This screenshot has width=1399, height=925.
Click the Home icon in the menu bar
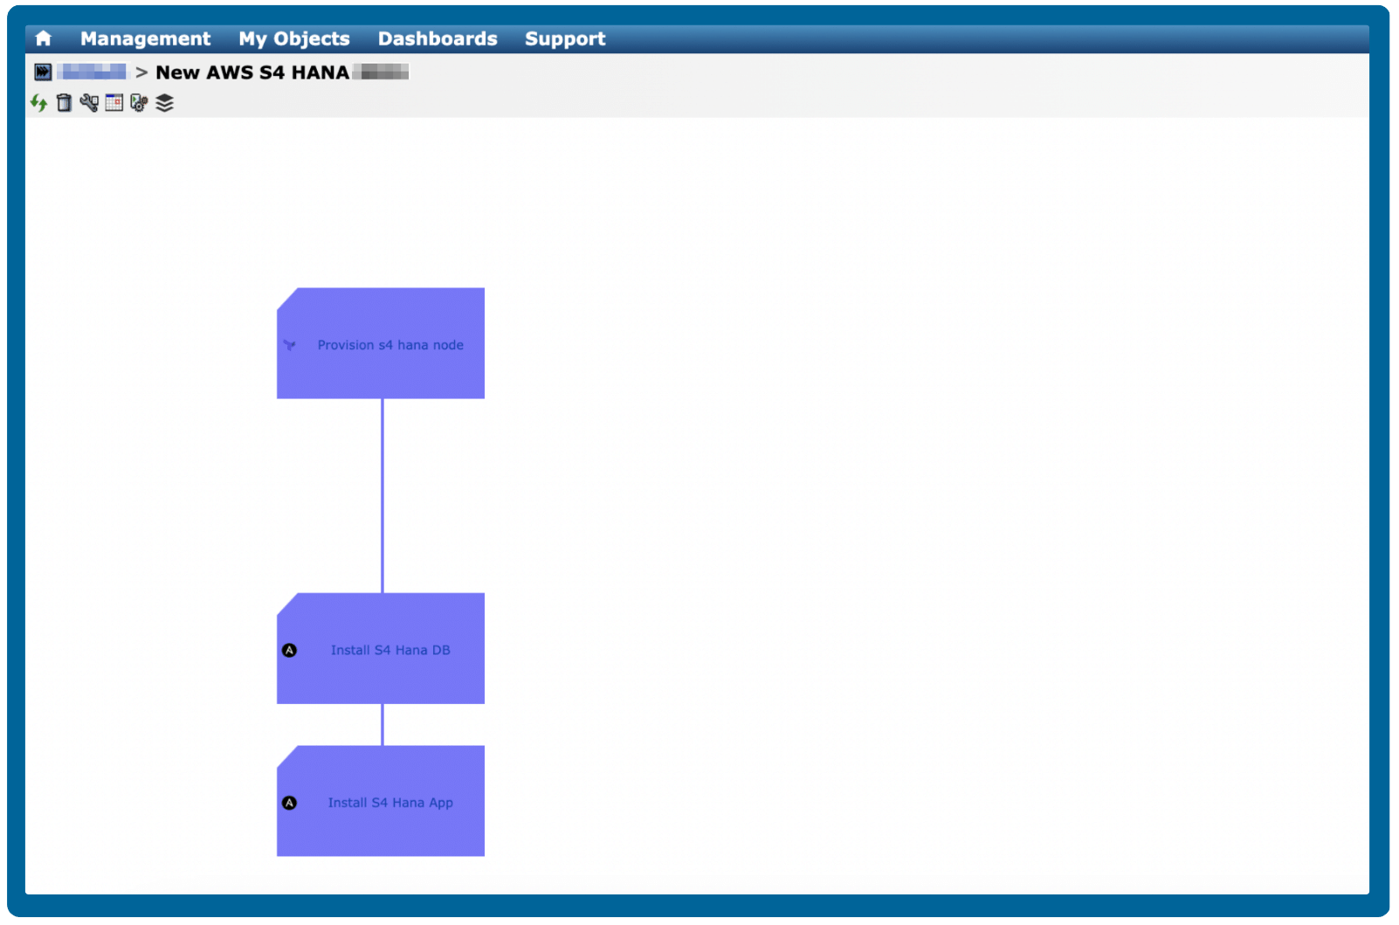[42, 38]
